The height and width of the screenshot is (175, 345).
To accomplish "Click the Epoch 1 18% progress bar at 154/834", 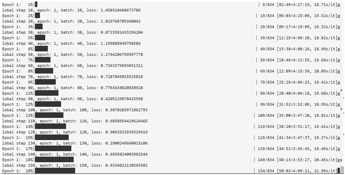I will (55, 171).
